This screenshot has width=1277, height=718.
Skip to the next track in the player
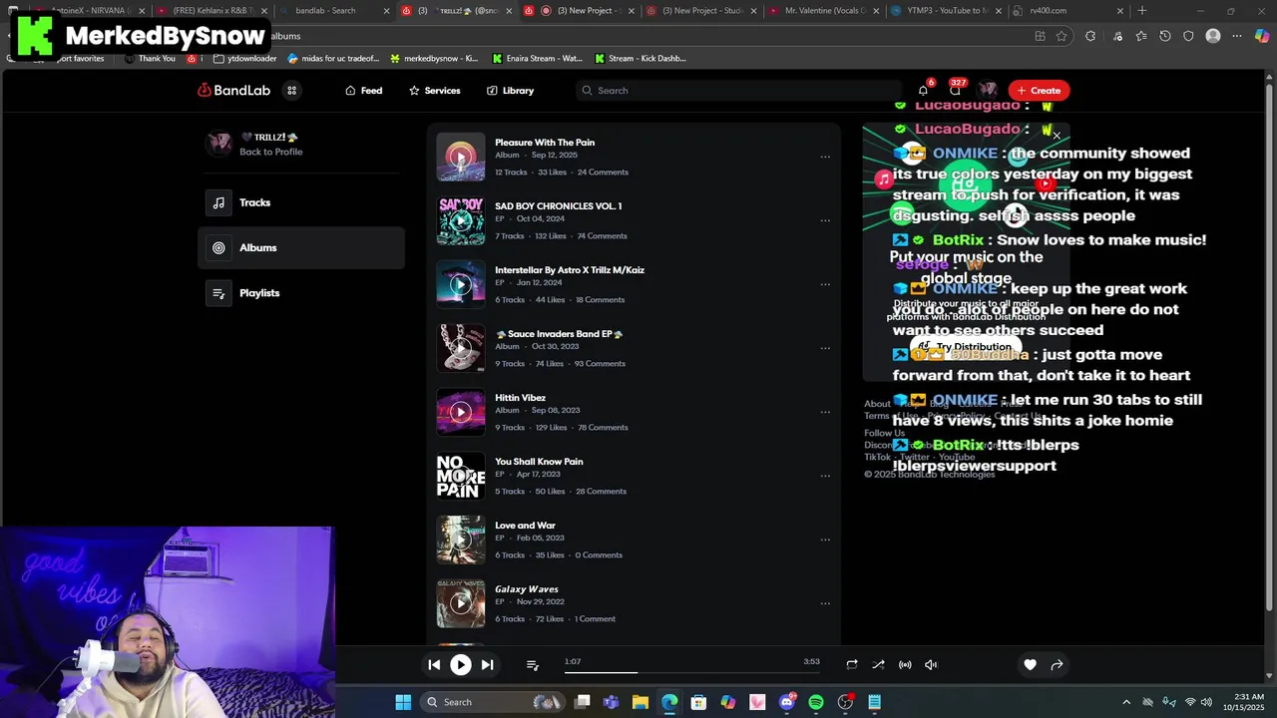click(x=487, y=665)
